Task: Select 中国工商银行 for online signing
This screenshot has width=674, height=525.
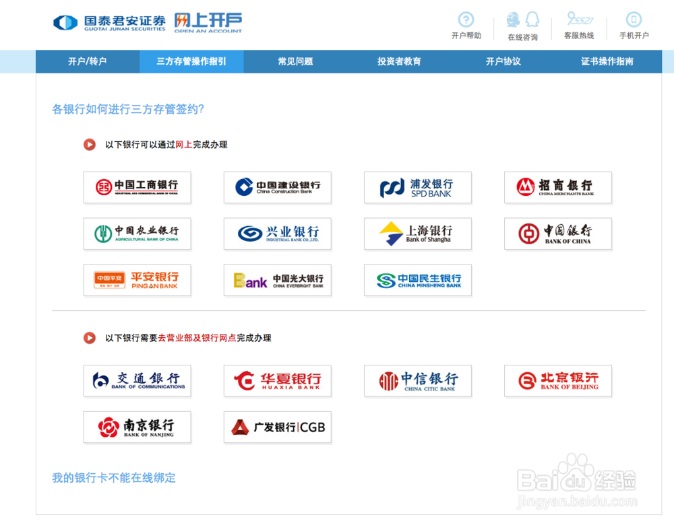Action: [137, 187]
